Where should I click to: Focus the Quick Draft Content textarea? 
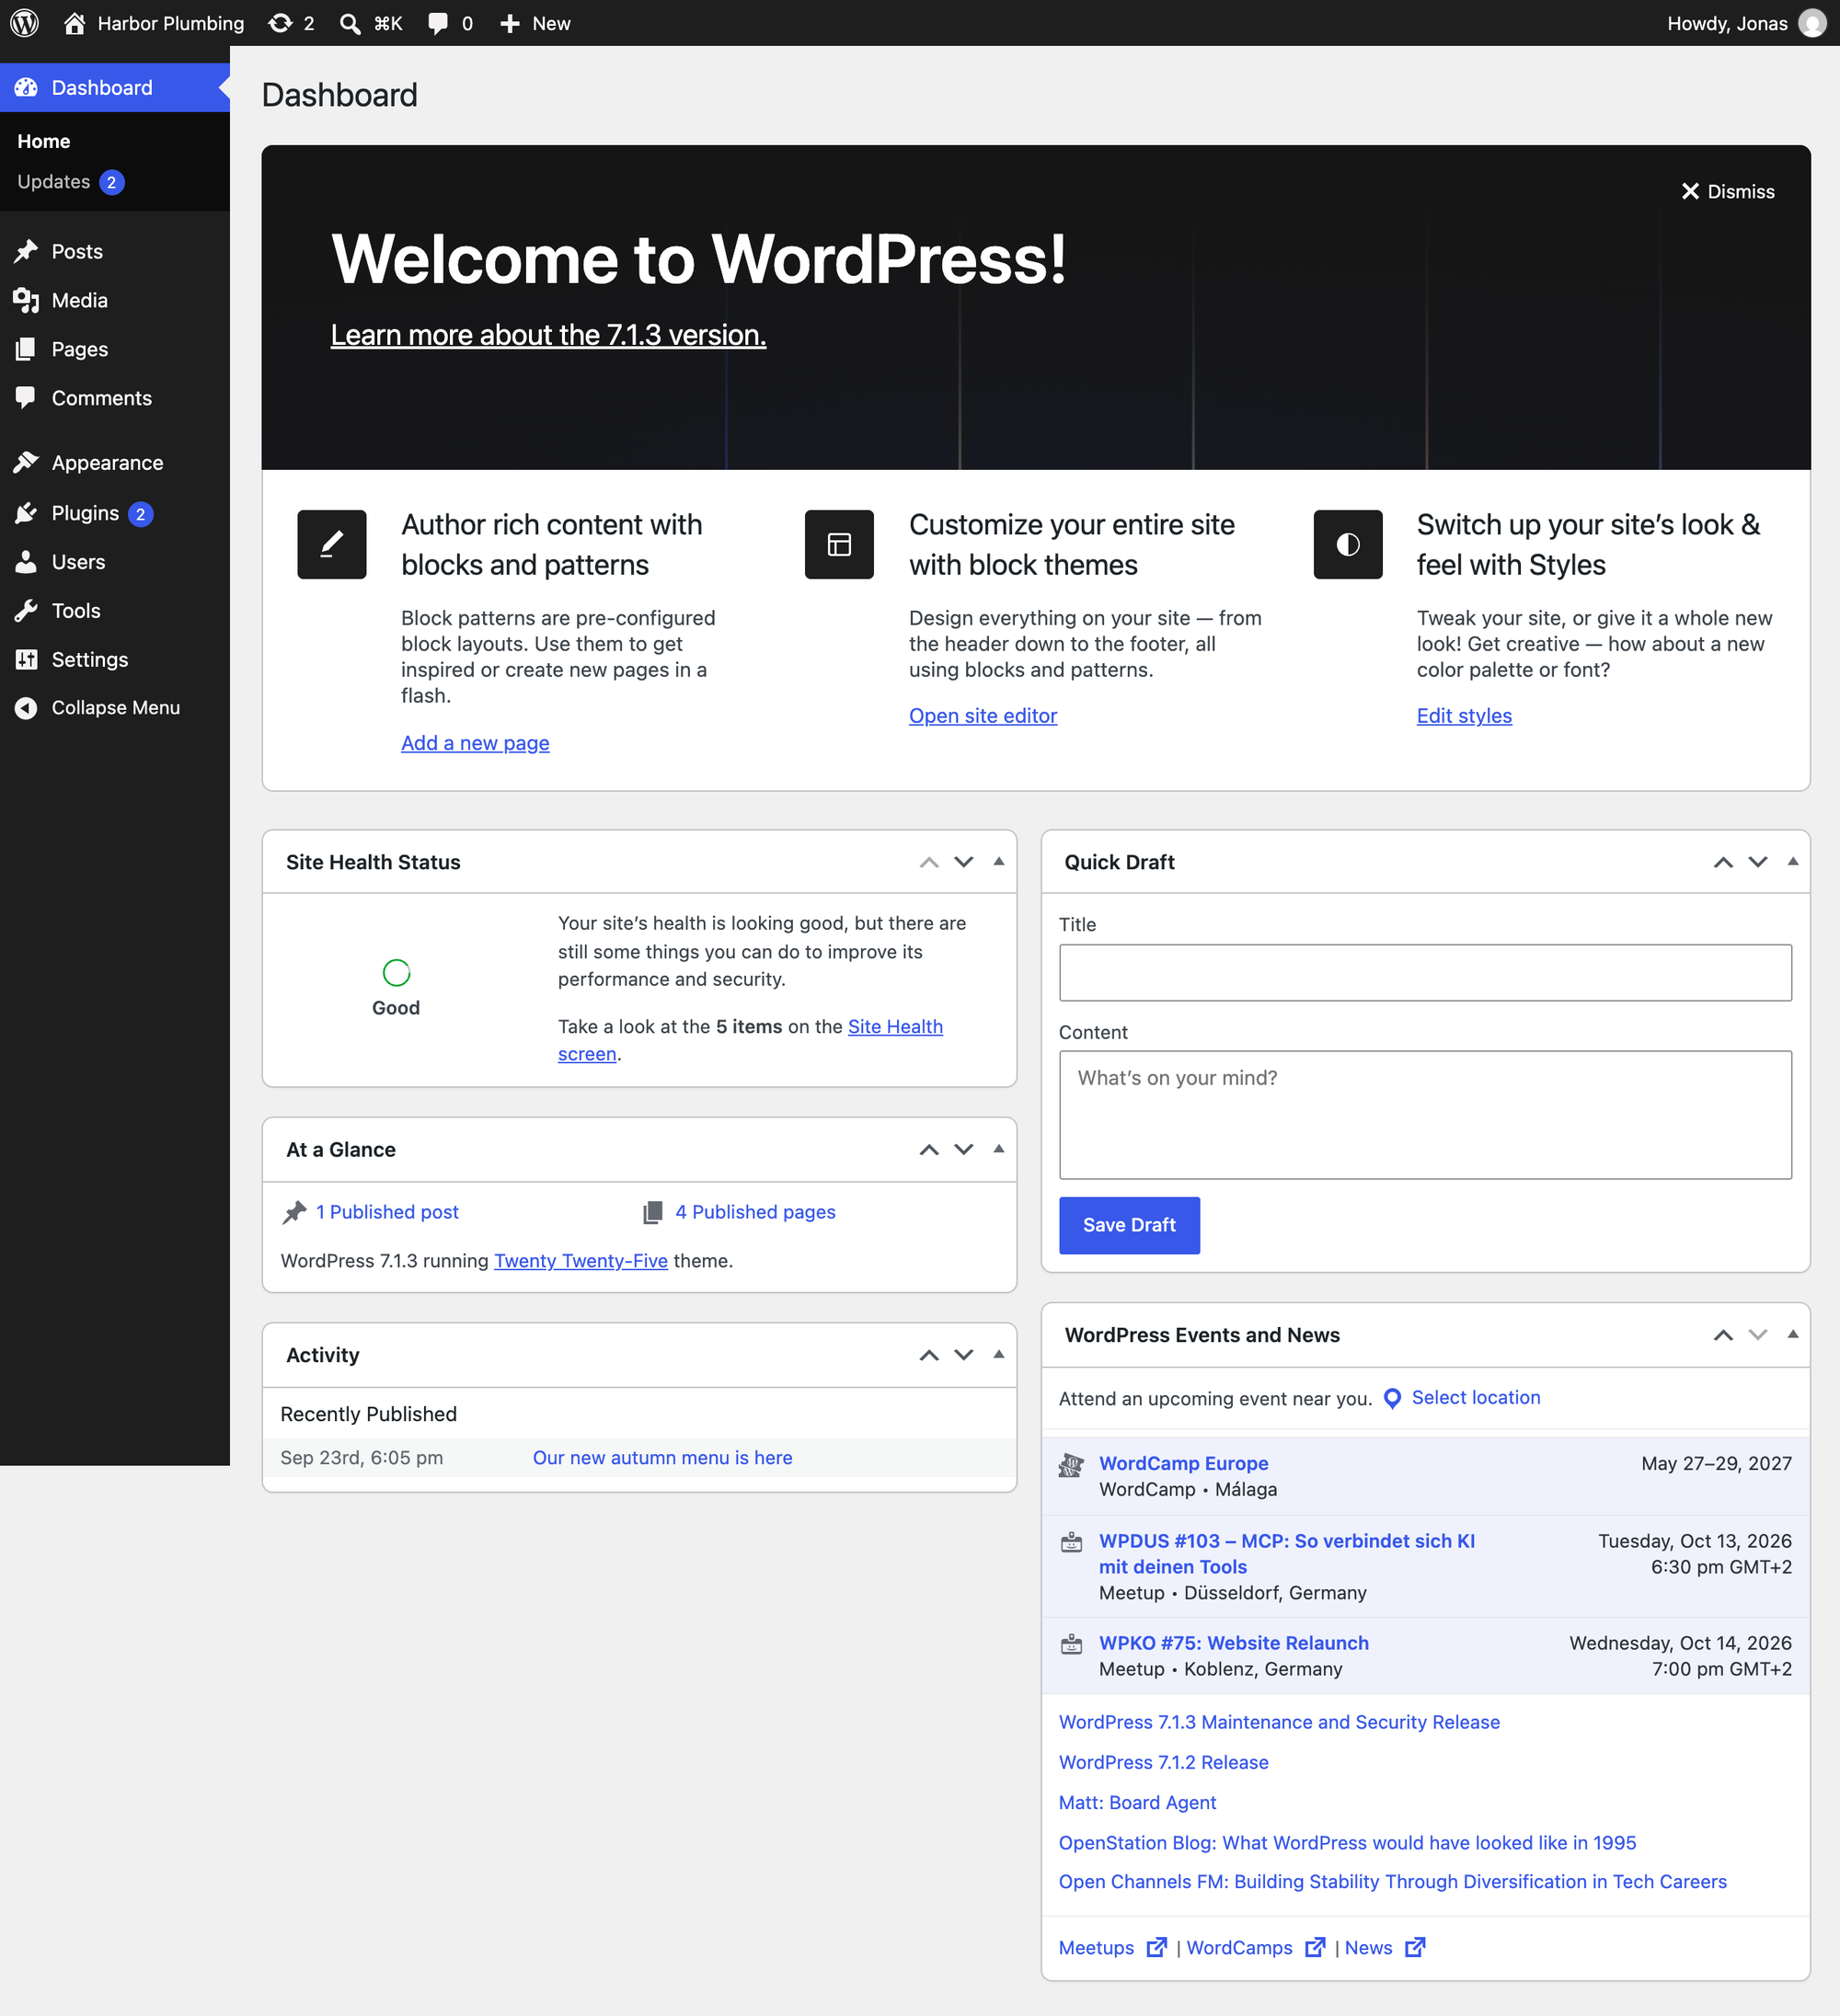coord(1425,1115)
